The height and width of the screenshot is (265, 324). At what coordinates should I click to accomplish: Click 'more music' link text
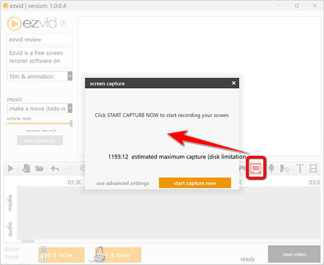[42, 131]
